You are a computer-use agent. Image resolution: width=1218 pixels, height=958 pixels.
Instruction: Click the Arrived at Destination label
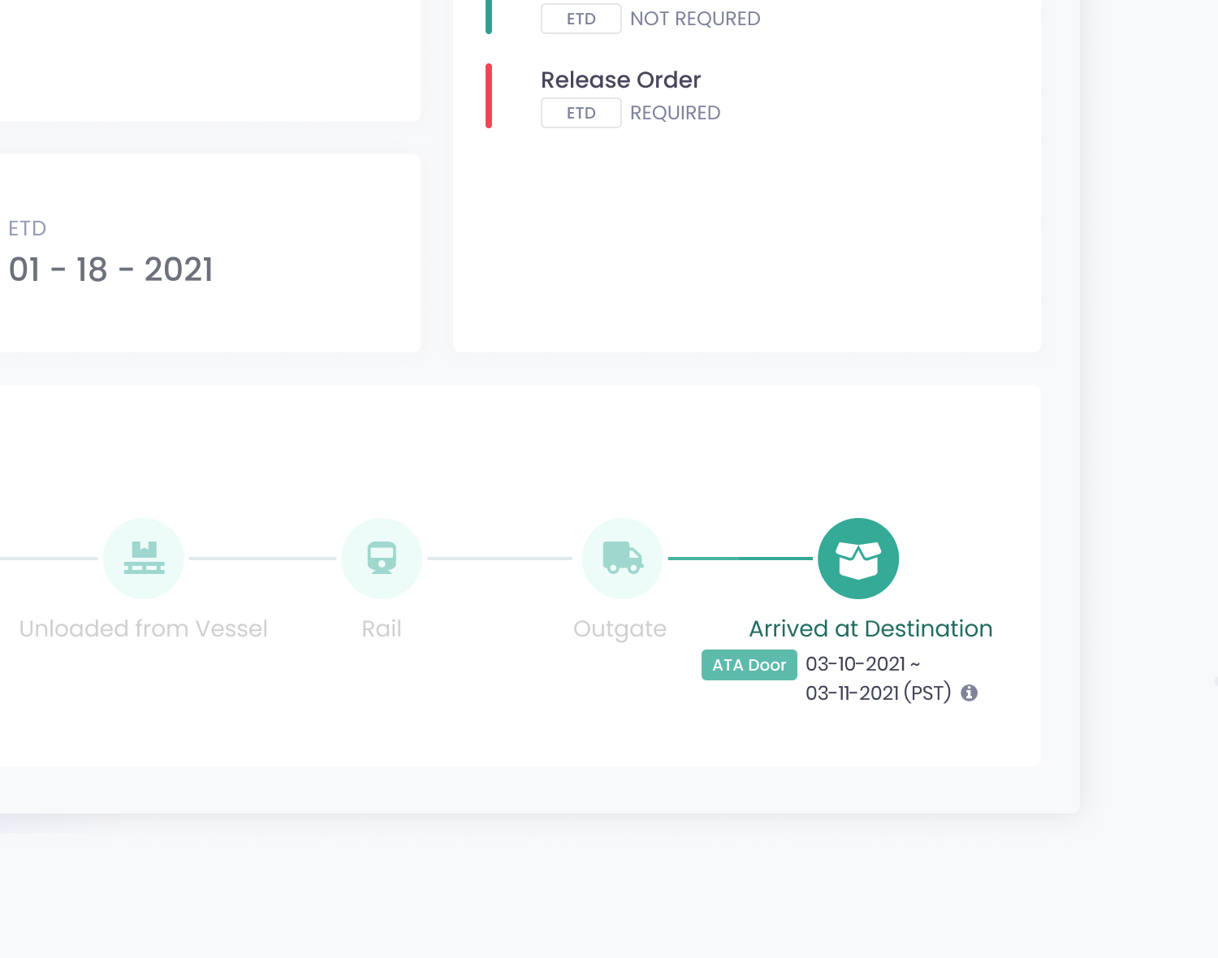point(870,628)
